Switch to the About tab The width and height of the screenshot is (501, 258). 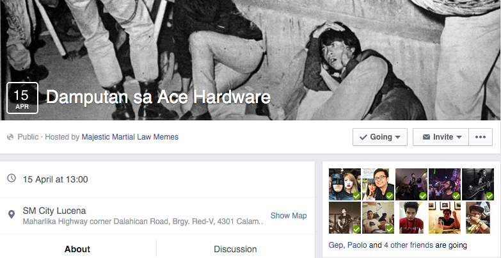77,249
